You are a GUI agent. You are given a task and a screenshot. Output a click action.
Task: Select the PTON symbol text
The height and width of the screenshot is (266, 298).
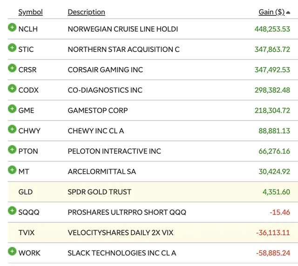28,151
